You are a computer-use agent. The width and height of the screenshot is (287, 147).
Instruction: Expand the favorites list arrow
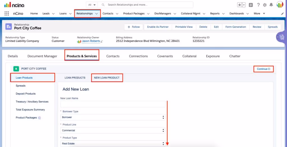(x=244, y=5)
